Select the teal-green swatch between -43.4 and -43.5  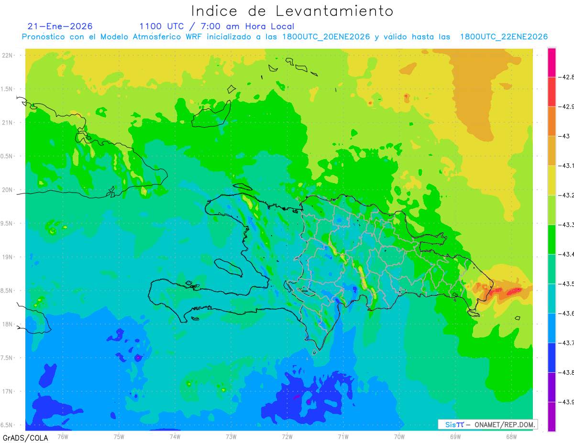coord(552,269)
